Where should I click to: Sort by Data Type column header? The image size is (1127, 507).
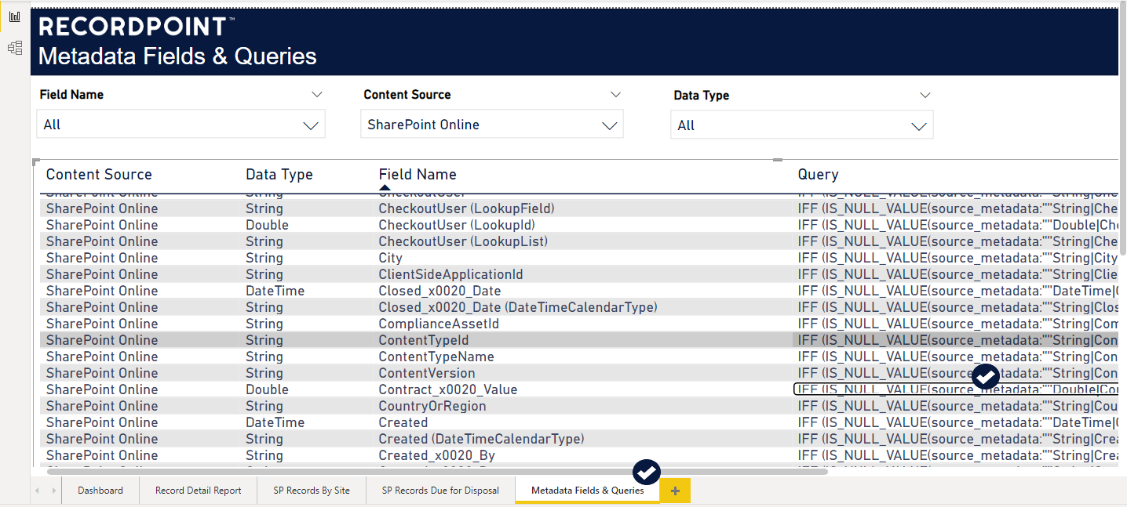coord(279,175)
